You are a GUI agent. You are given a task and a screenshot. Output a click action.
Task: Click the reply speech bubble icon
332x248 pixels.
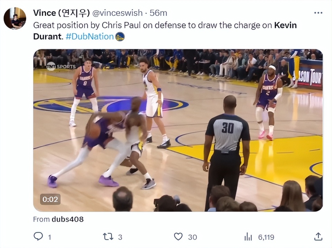(38, 236)
